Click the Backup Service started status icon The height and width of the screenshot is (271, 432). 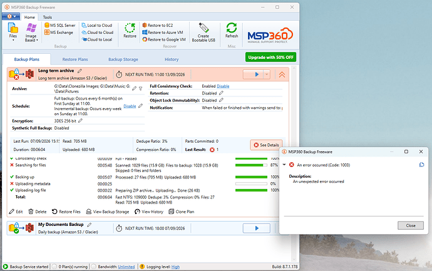(5, 267)
